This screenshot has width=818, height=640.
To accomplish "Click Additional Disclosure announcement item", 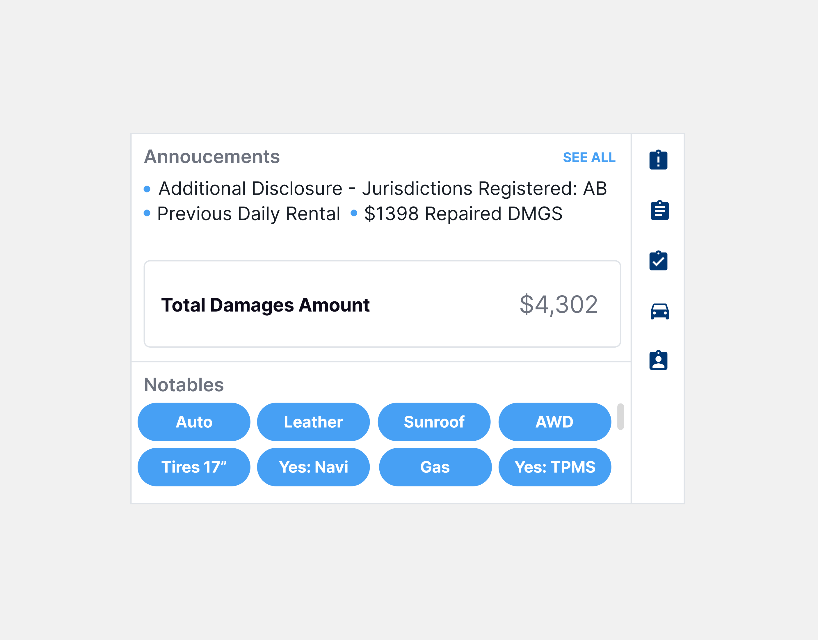I will [382, 189].
